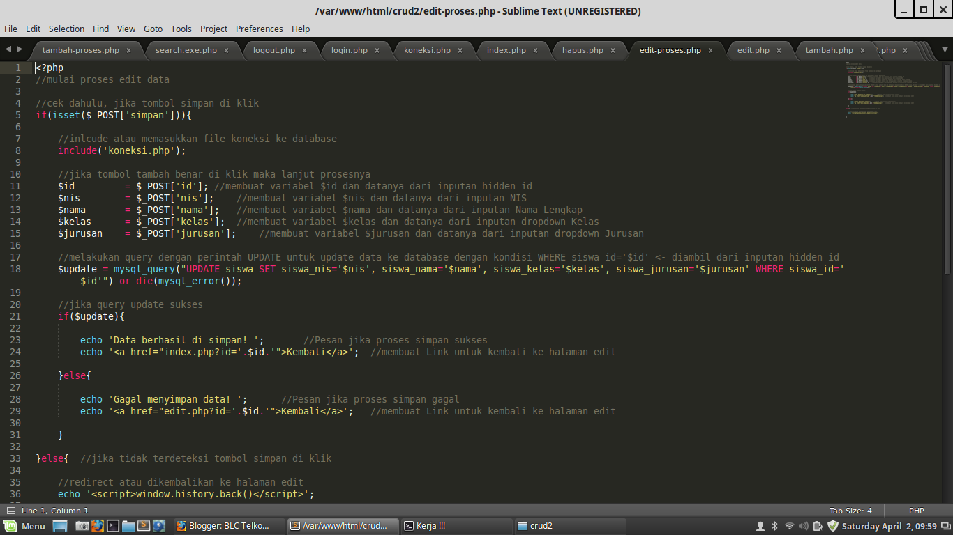Click the user account tray icon
Viewport: 953px width, 535px height.
tap(760, 526)
